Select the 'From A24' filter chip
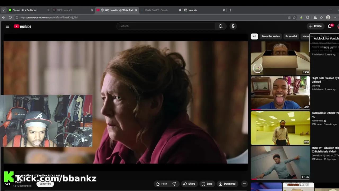339x191 pixels. pyautogui.click(x=291, y=36)
